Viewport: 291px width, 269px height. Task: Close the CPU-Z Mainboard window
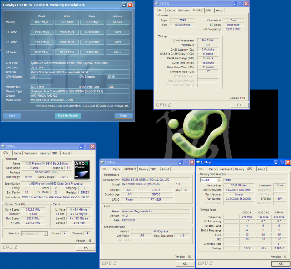[x=192, y=162]
